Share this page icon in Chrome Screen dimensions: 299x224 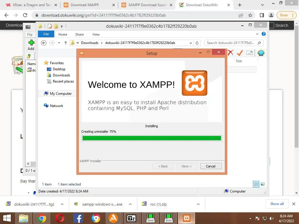pos(241,15)
